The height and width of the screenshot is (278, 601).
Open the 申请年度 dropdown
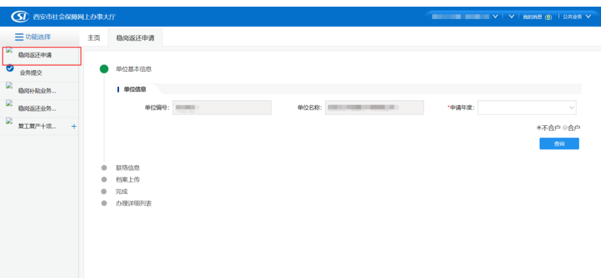[527, 108]
